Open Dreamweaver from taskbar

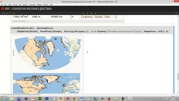click(40, 98)
